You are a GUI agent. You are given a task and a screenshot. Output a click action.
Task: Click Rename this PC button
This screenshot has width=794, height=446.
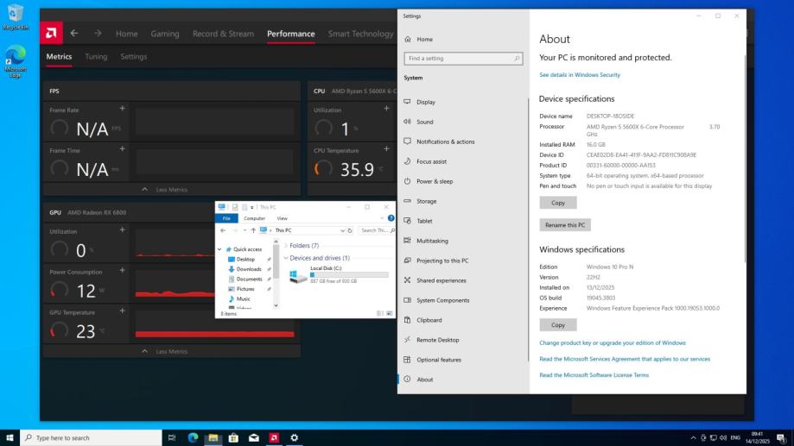(x=565, y=225)
